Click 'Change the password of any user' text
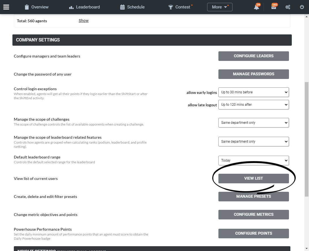The width and height of the screenshot is (309, 251). [x=43, y=74]
